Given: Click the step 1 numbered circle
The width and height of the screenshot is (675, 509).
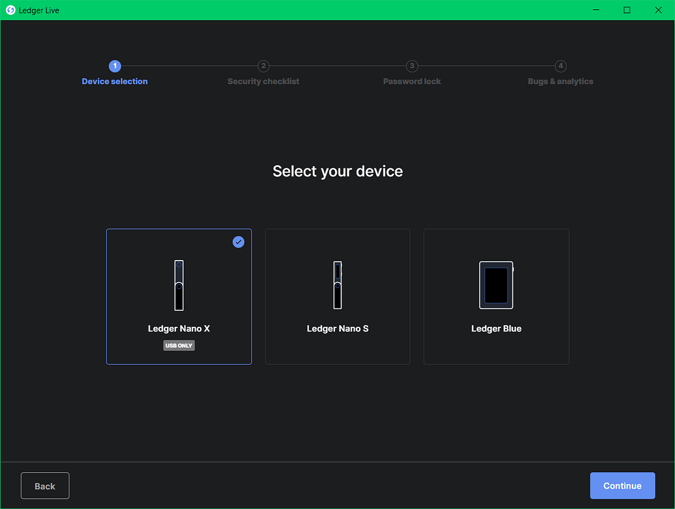Looking at the screenshot, I should point(115,66).
